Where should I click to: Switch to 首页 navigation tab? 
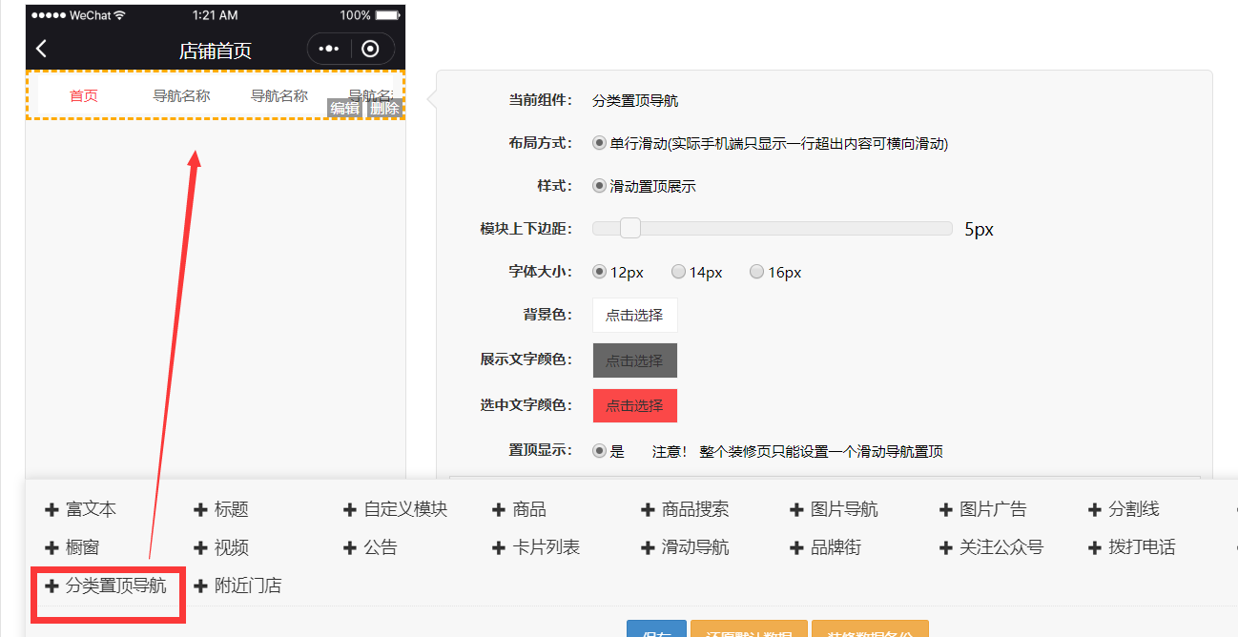[84, 95]
